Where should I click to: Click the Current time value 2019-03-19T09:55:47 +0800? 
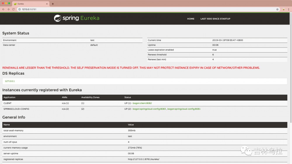click(x=227, y=40)
